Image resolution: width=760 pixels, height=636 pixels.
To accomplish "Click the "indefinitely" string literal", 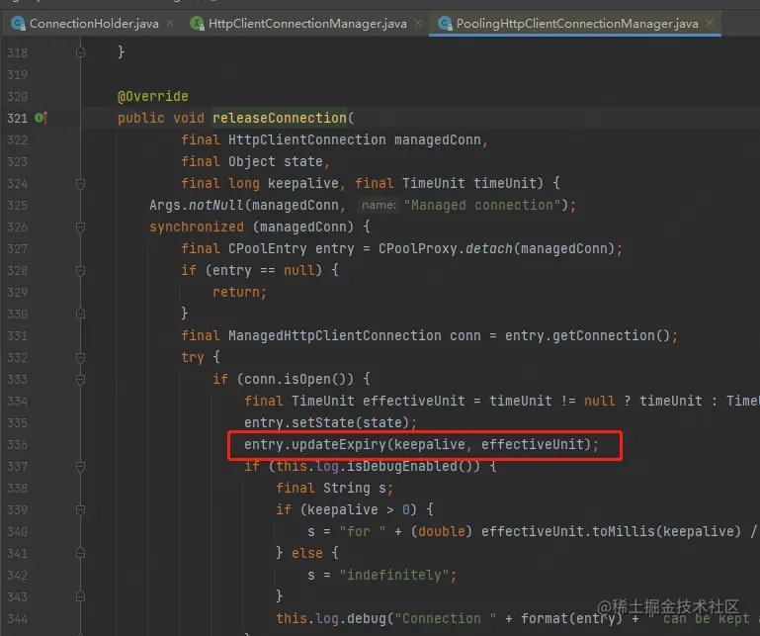I will 394,575.
